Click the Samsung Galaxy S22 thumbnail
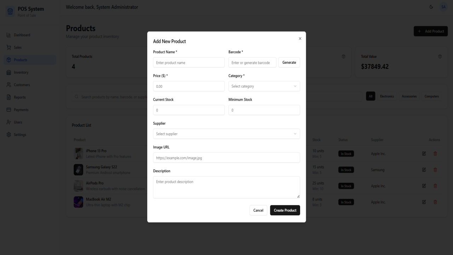This screenshot has width=453, height=255. pyautogui.click(x=78, y=170)
